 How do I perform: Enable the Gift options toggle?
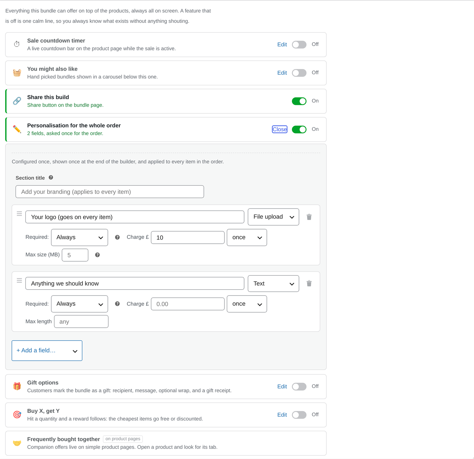[299, 387]
